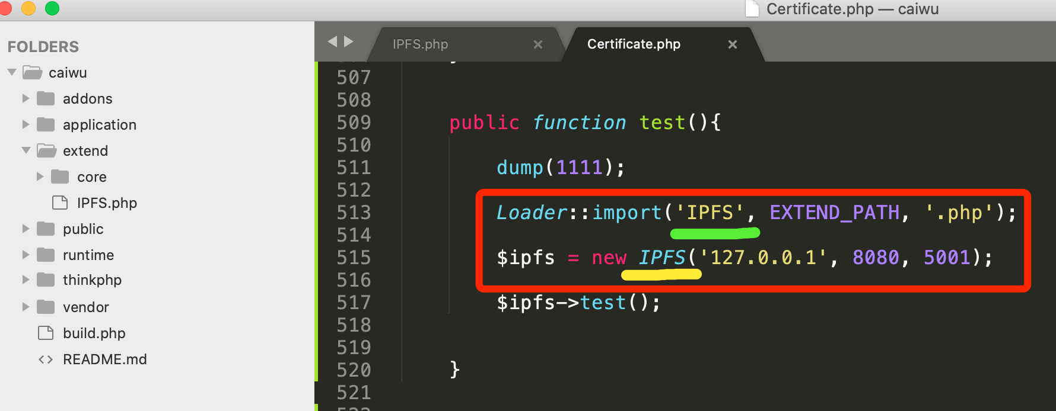Click the green zoom window button

(x=52, y=8)
